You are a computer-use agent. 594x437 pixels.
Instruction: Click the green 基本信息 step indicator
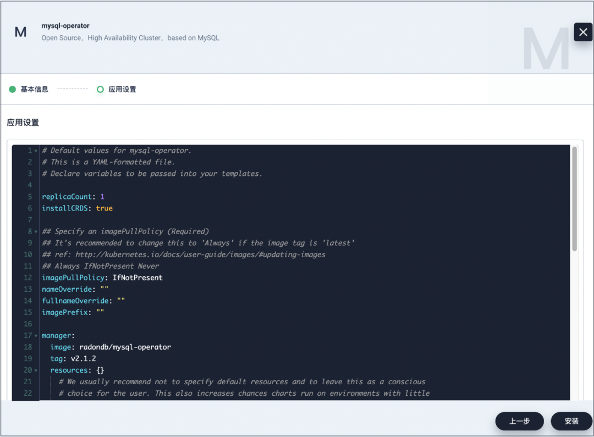pos(13,89)
